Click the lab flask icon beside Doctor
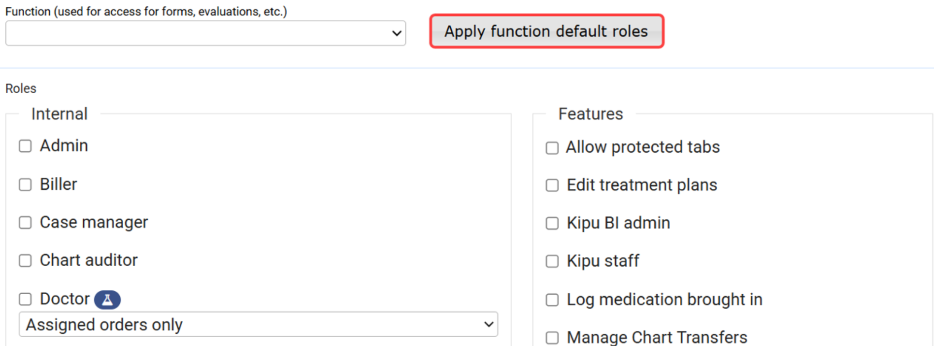The image size is (934, 346). [x=107, y=300]
